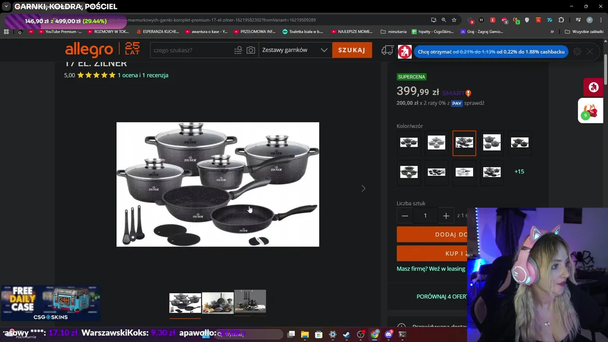Increase quantity with the plus button
The image size is (608, 342).
(446, 216)
